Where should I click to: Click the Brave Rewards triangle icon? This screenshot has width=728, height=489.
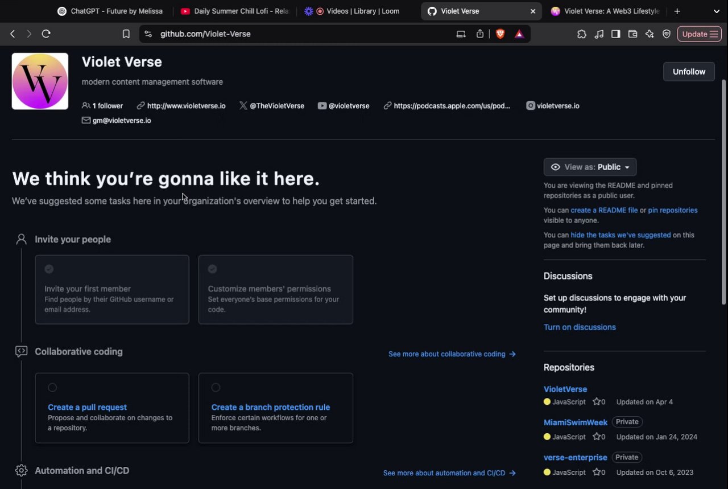[519, 34]
